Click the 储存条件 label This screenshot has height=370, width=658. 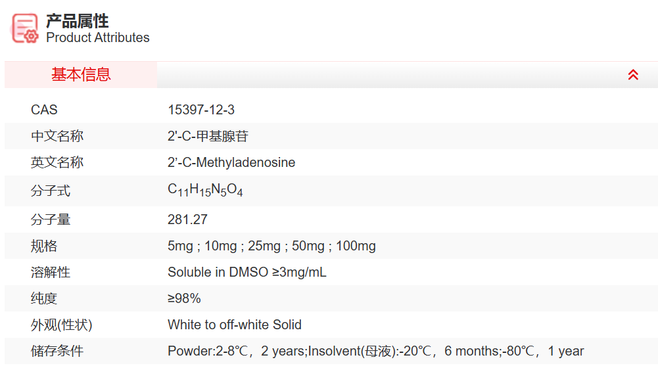pyautogui.click(x=57, y=351)
